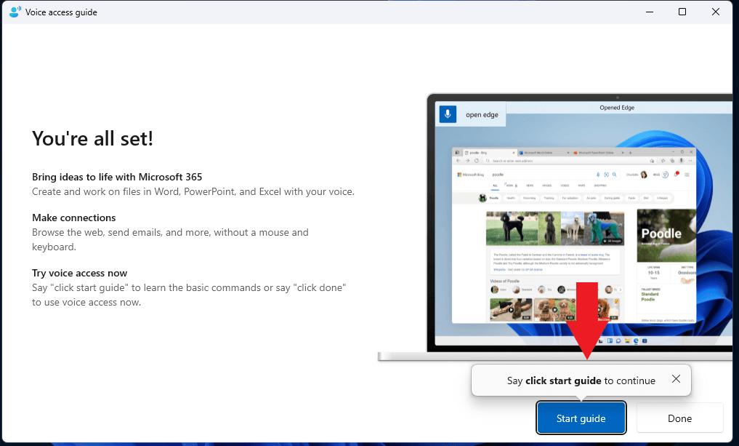Close the Voice access guide window
The image size is (739, 446).
click(716, 12)
